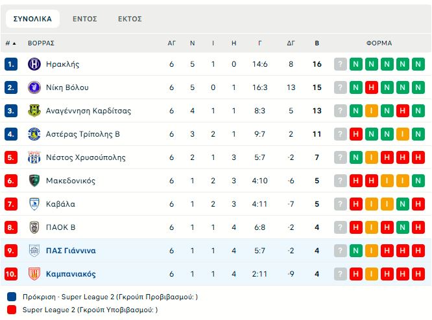Click the Ηρακλής team crest icon
The image size is (432, 320).
[x=34, y=64]
